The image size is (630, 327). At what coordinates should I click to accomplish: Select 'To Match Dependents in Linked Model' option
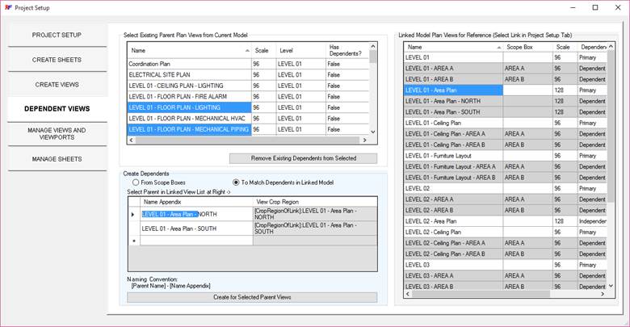pos(237,182)
